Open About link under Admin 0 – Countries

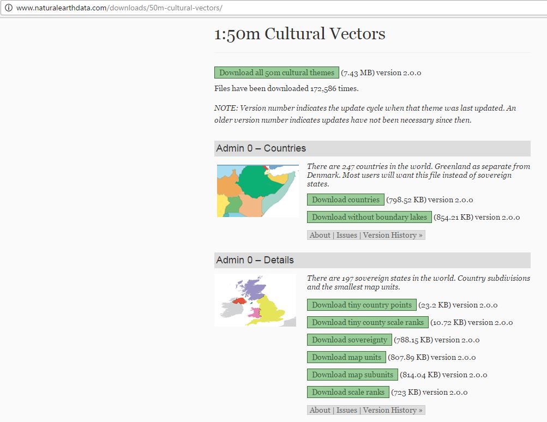point(320,236)
